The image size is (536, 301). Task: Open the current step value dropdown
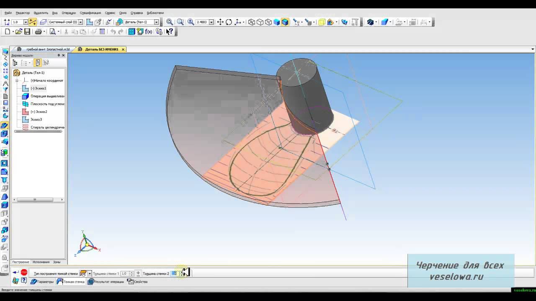(26, 22)
